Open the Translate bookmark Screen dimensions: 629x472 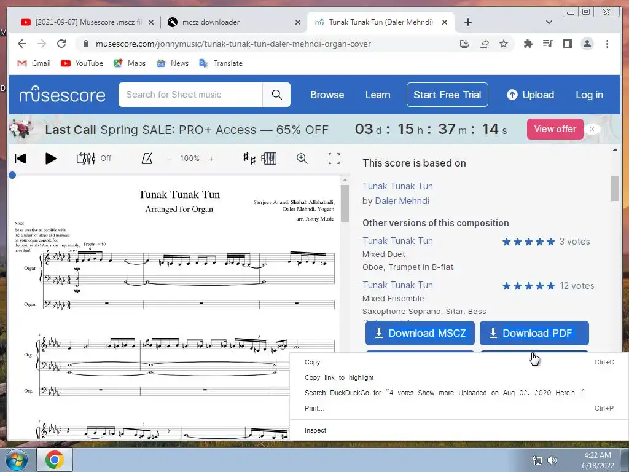[221, 63]
